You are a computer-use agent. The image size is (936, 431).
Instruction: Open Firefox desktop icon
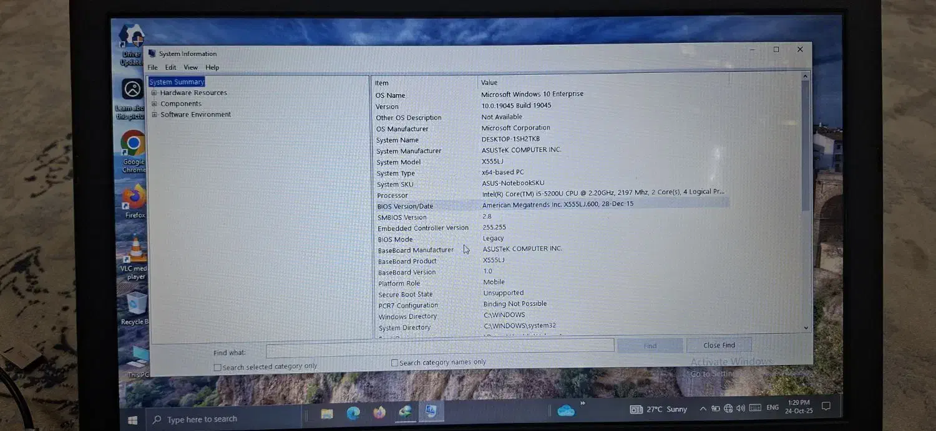point(134,198)
